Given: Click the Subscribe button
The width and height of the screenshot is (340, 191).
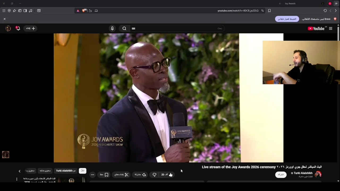Looking at the screenshot, I should pos(281,175).
